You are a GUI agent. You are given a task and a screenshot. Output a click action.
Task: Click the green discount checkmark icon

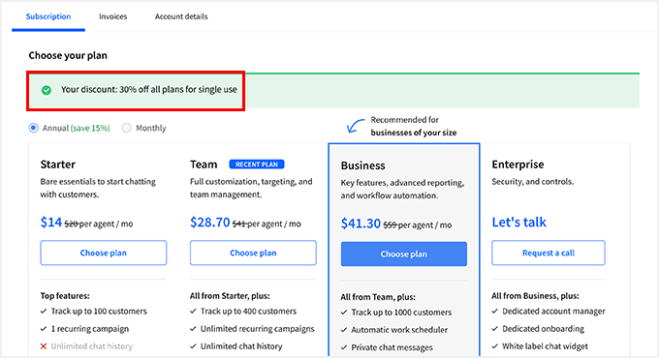coord(47,90)
